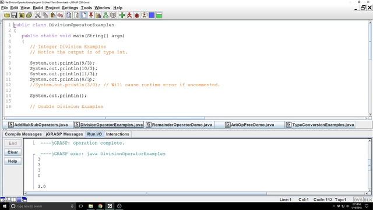This screenshot has width=373, height=210.
Task: Click the green window toolbar icon
Action: point(159,16)
